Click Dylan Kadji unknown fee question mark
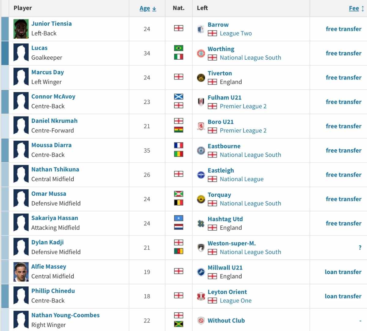The height and width of the screenshot is (331, 367). tap(360, 248)
